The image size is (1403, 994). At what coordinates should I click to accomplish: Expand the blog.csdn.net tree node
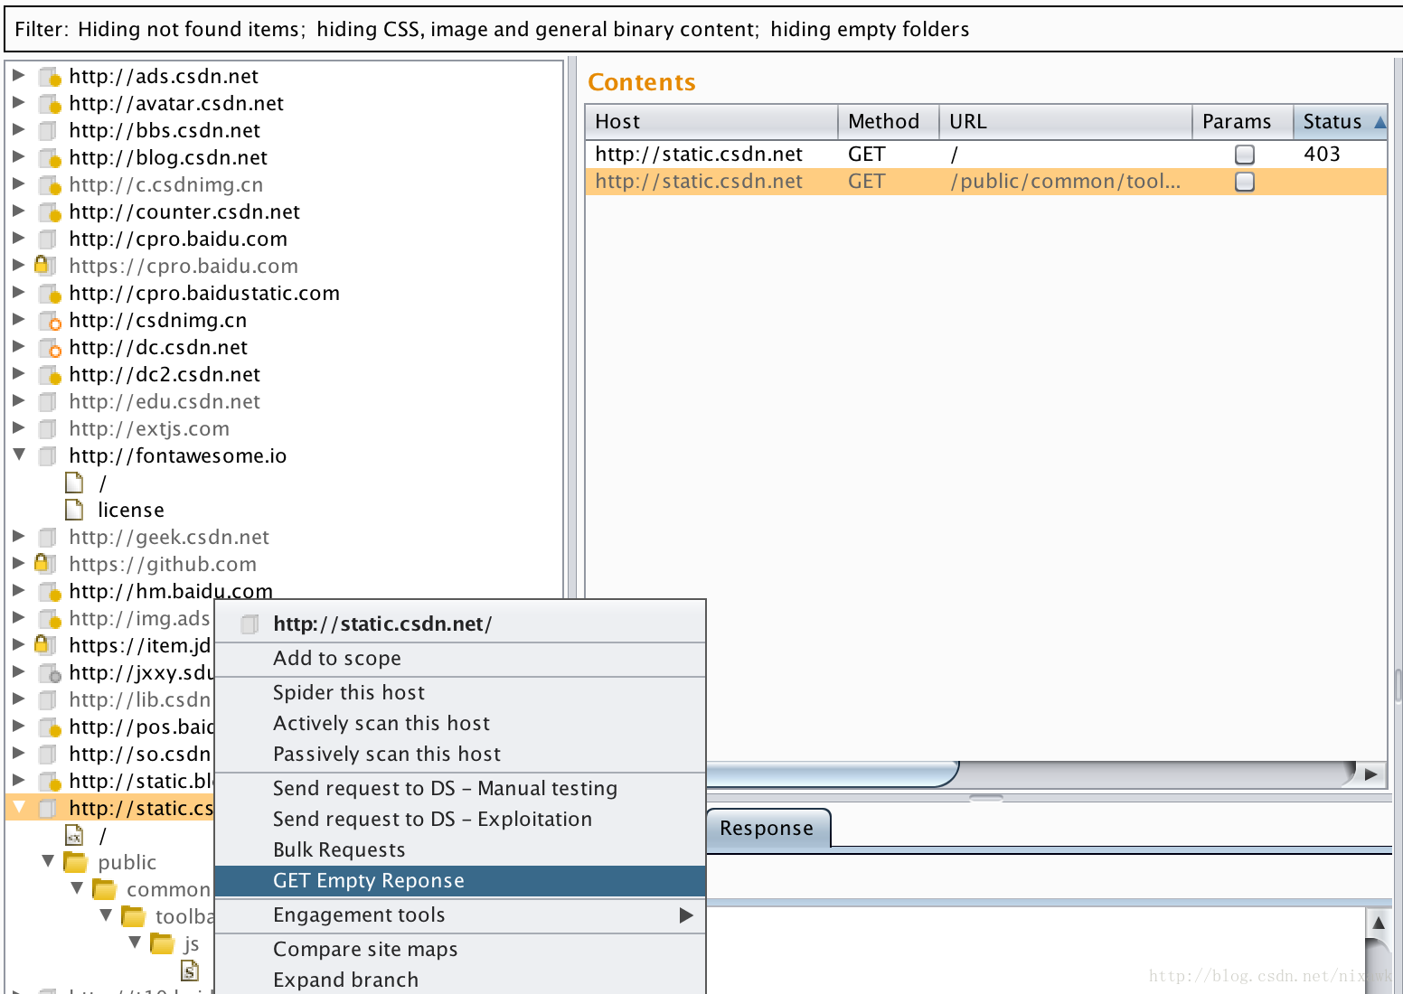coord(18,156)
